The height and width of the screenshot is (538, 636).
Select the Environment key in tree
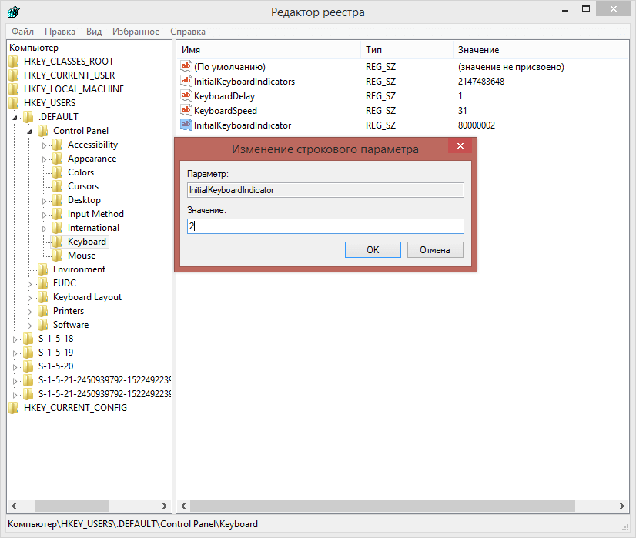pyautogui.click(x=79, y=269)
